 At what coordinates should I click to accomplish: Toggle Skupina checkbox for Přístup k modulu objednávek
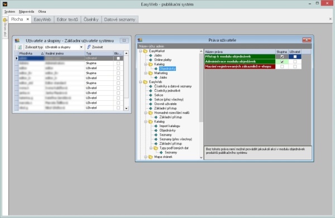[x=282, y=57]
